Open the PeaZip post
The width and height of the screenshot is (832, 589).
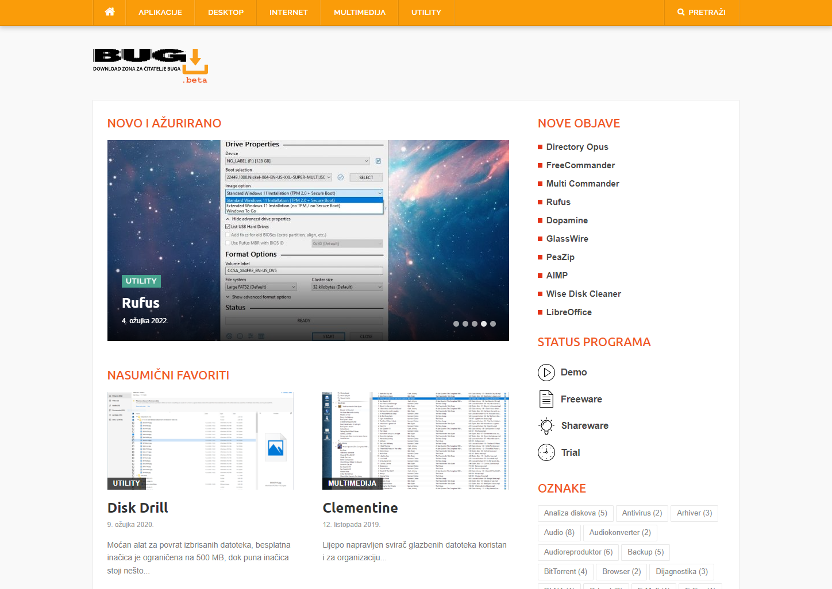coord(560,257)
